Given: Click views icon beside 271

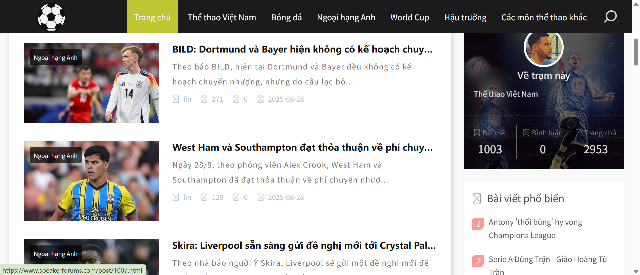Looking at the screenshot, I should point(204,99).
